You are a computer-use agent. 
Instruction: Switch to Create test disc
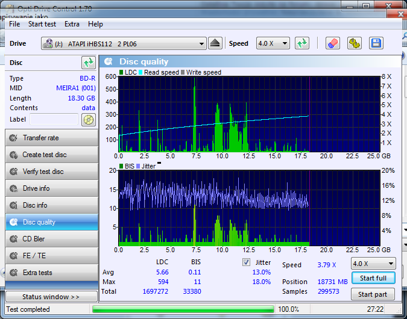[52, 155]
